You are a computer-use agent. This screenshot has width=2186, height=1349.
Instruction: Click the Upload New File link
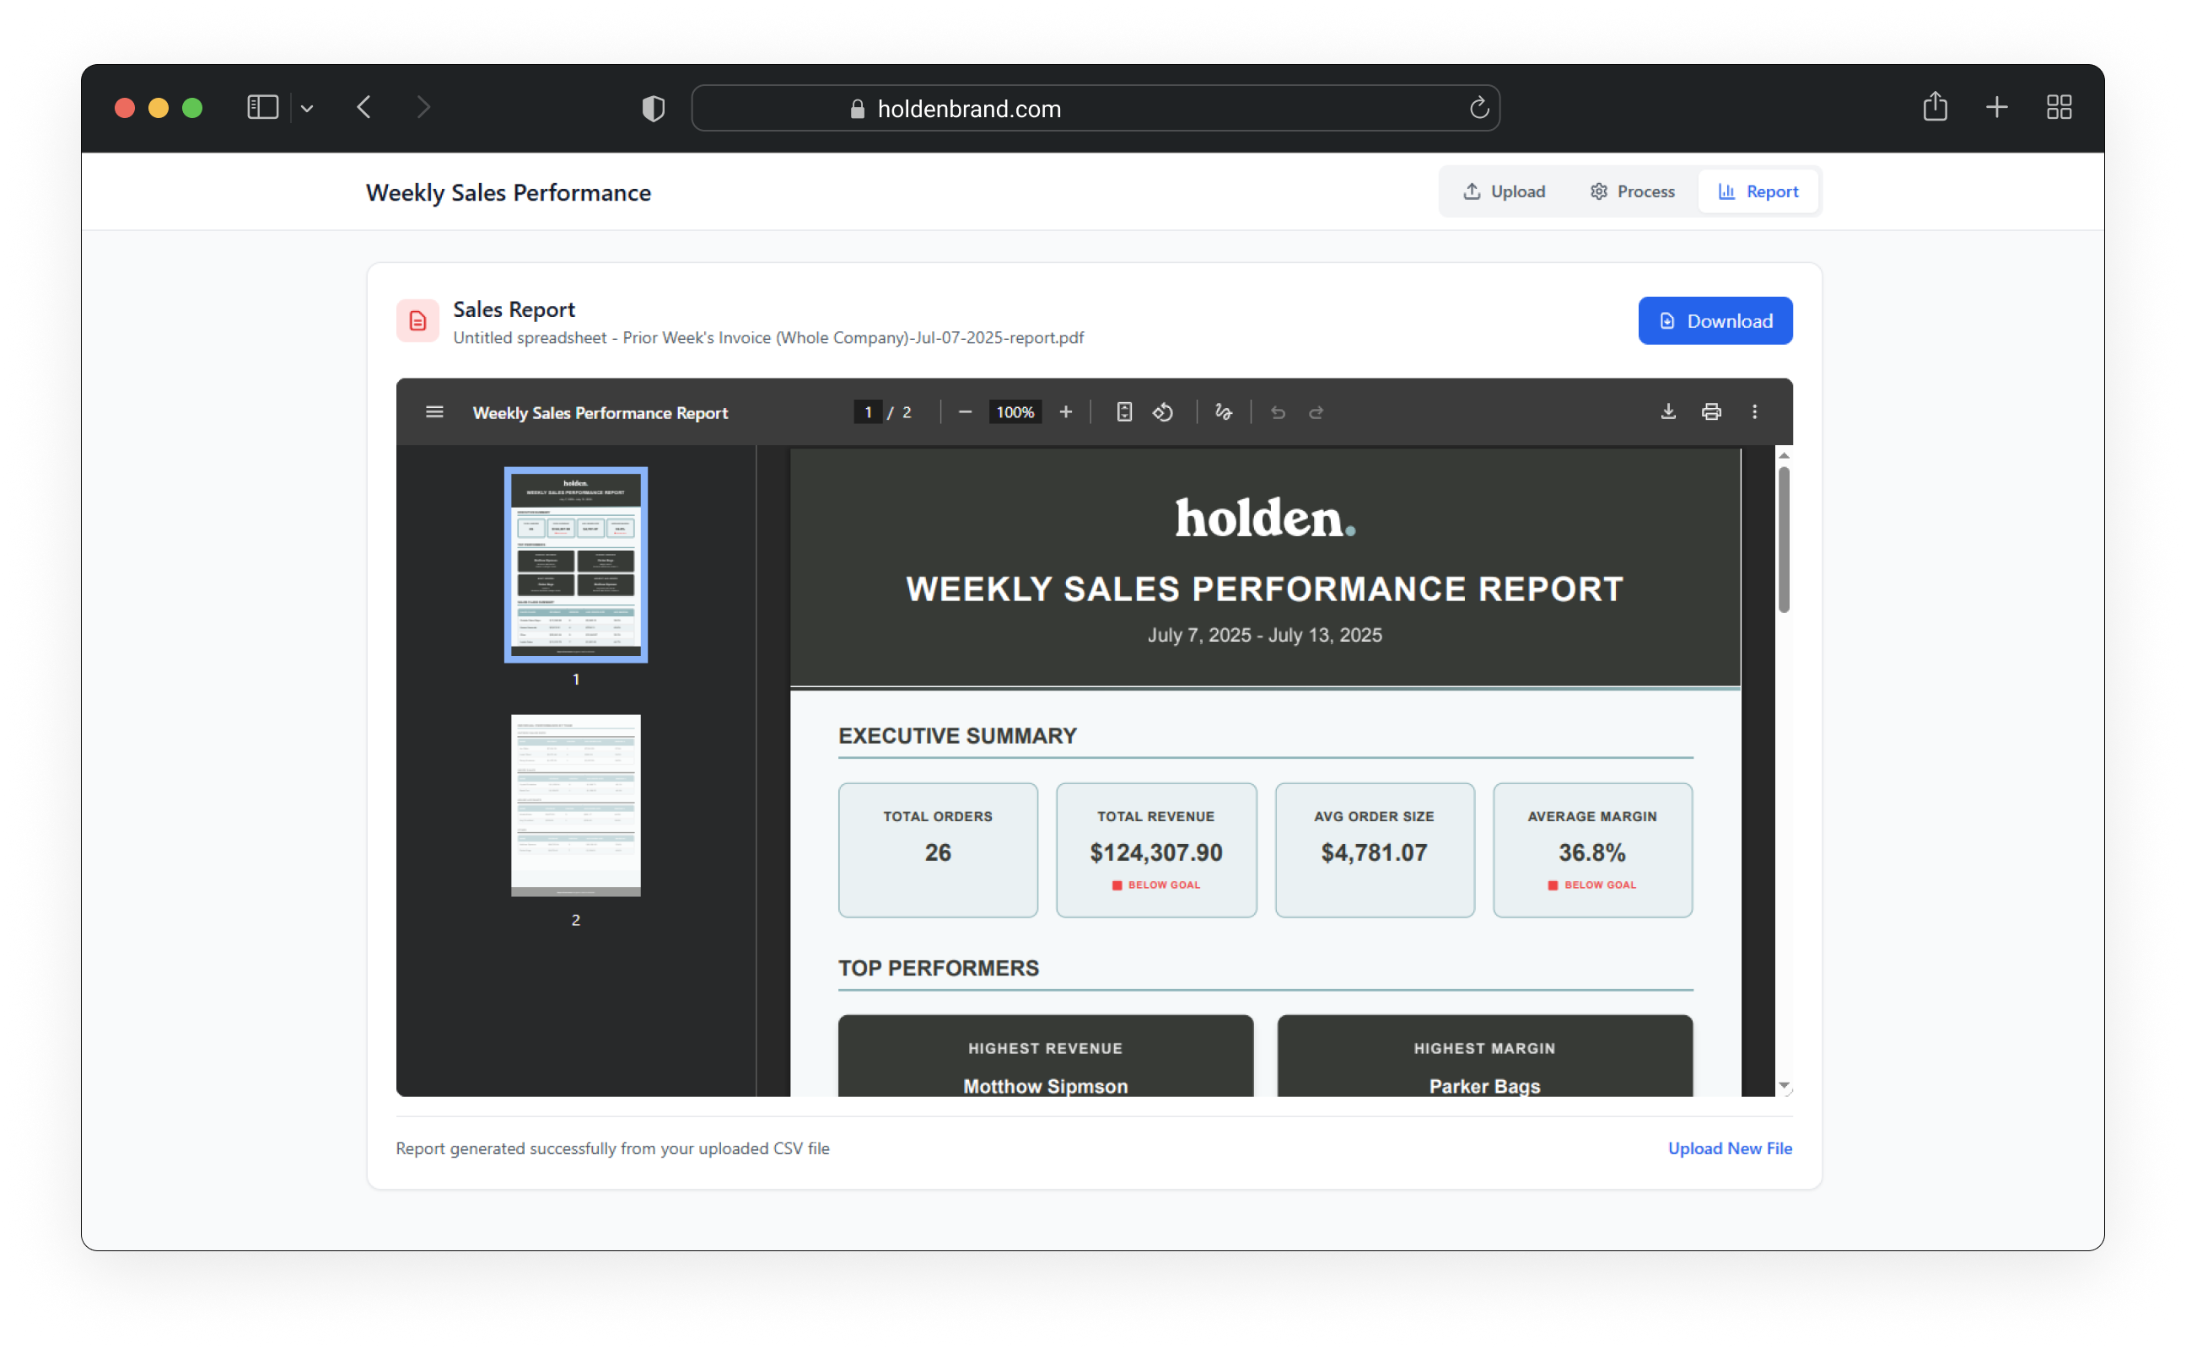(x=1729, y=1148)
